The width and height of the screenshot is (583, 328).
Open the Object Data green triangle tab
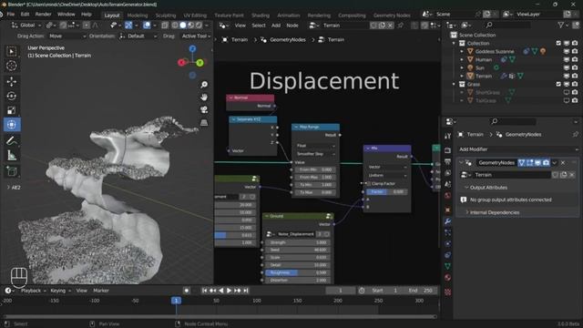tap(447, 266)
